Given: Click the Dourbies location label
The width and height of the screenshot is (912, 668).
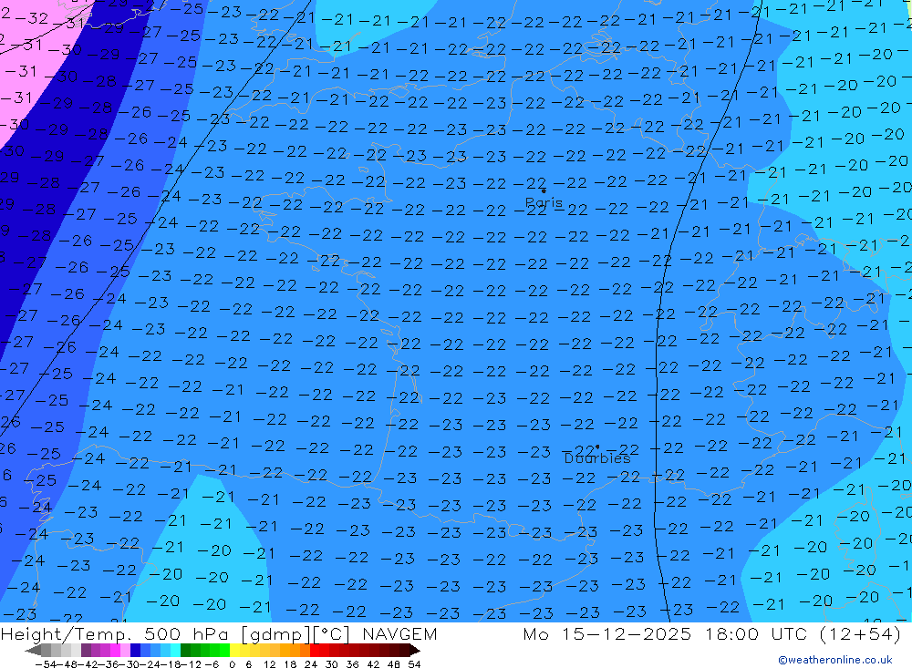Looking at the screenshot, I should pyautogui.click(x=597, y=458).
